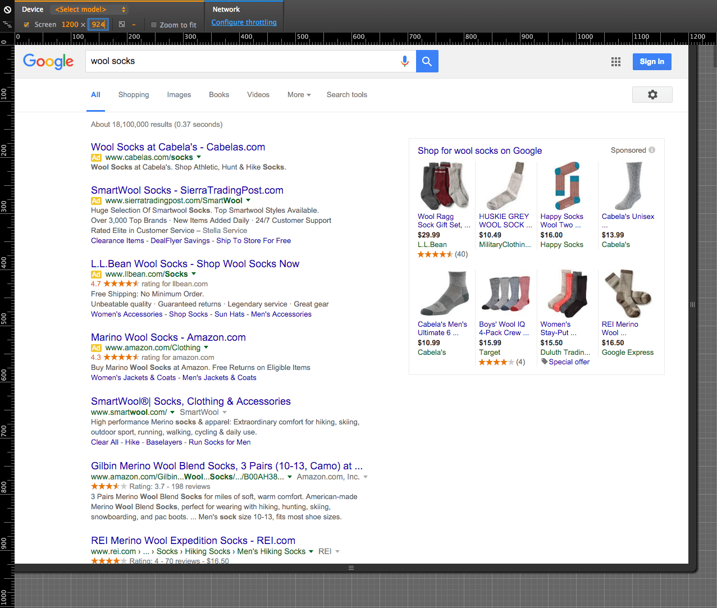Viewport: 717px width, 608px height.
Task: Select the All search tab
Action: coord(96,95)
